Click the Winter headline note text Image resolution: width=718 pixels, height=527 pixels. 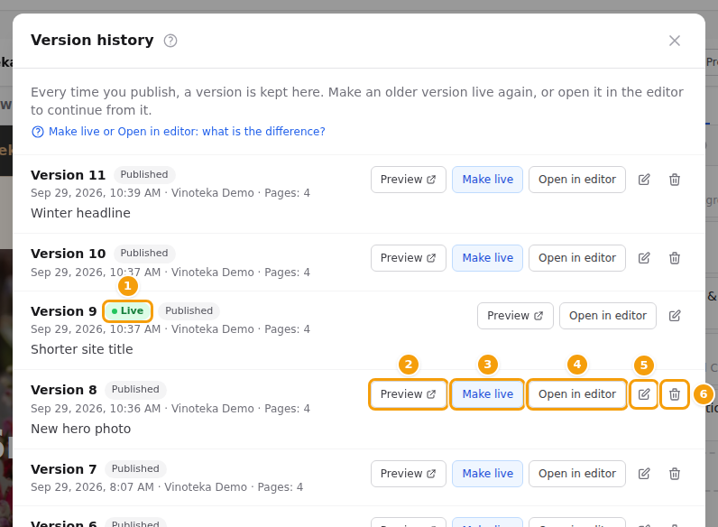[80, 213]
